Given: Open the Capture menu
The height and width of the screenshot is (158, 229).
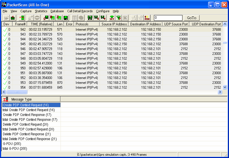Looking at the screenshot, I should point(26,11).
